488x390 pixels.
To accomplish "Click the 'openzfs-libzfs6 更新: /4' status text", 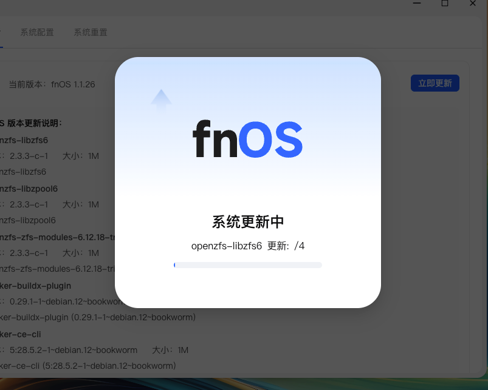I will [x=248, y=246].
